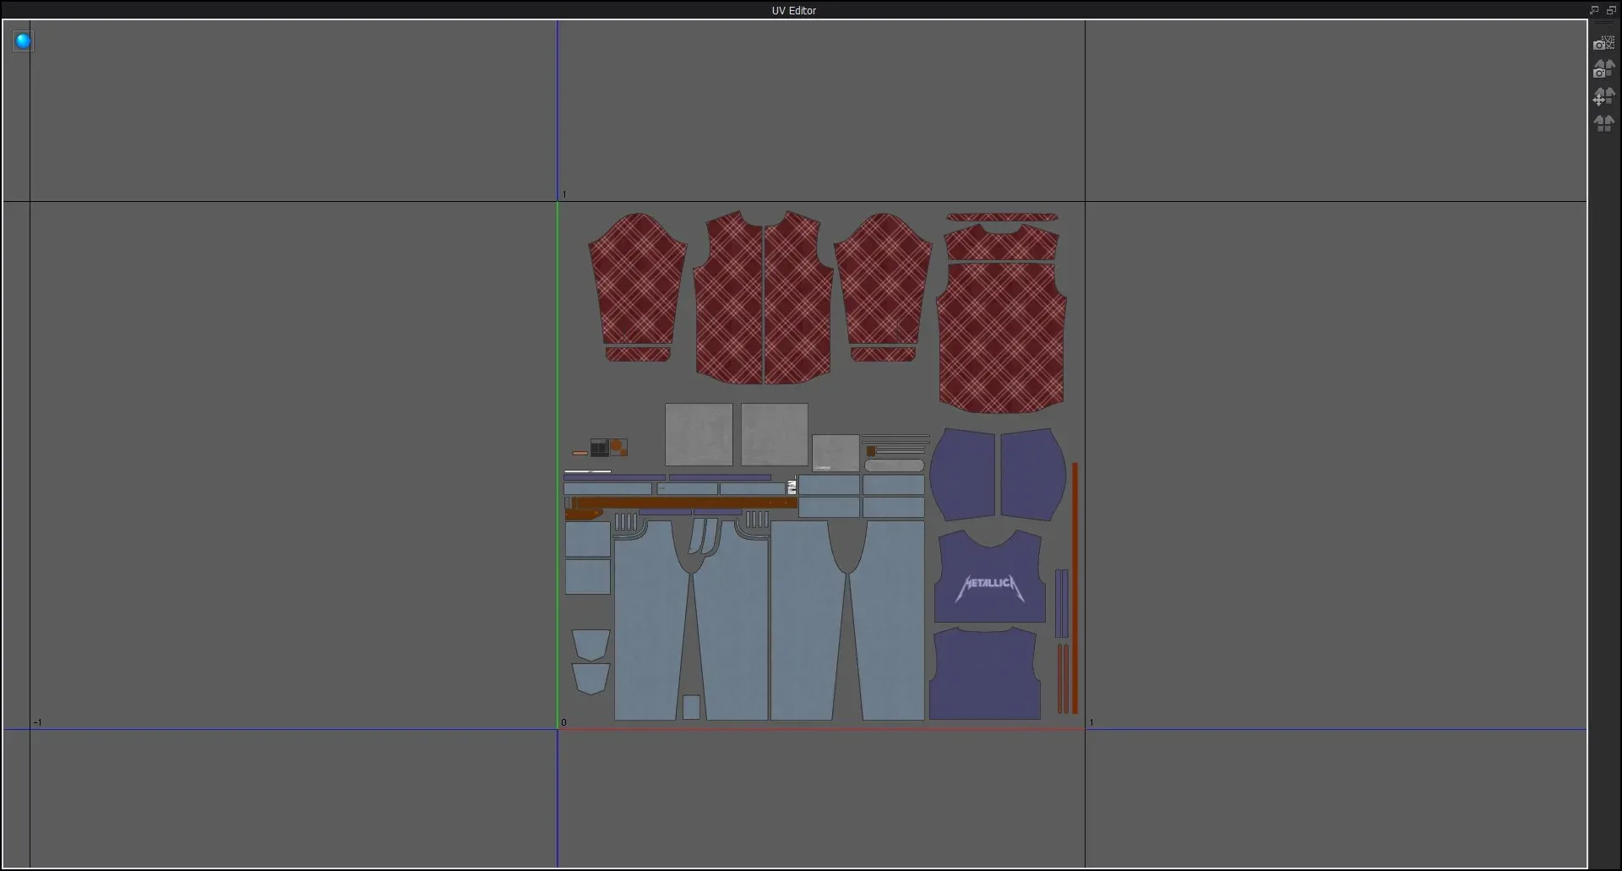Click the camera with UV pattern snapshot icon

click(1603, 43)
